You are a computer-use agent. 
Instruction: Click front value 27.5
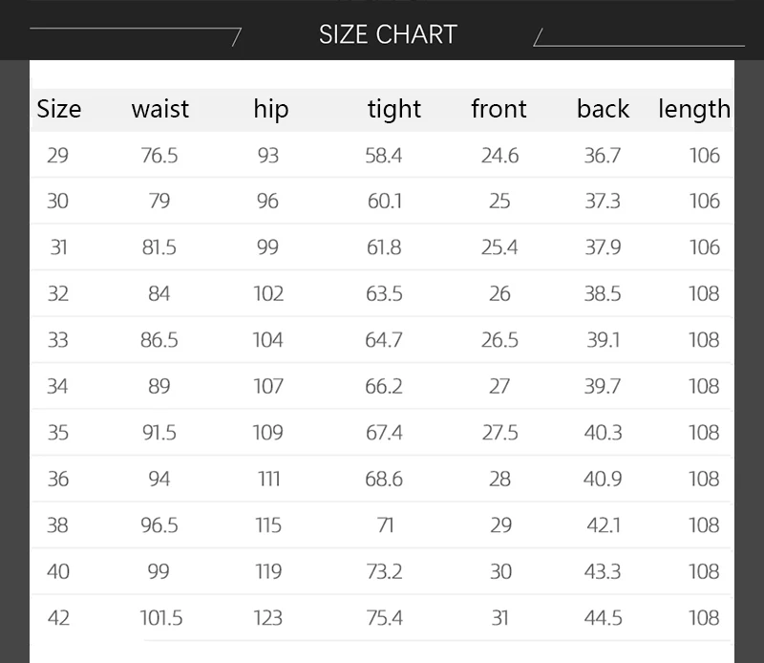(x=499, y=433)
